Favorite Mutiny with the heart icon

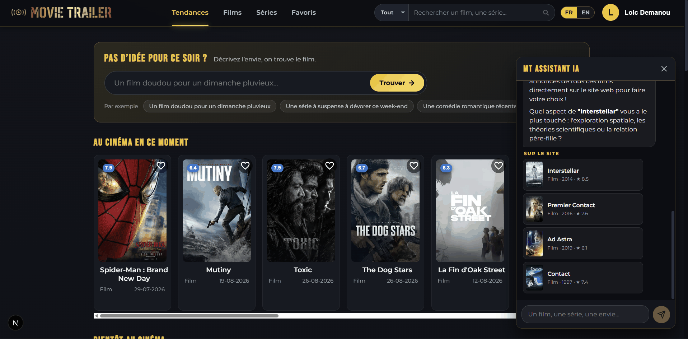coord(245,166)
